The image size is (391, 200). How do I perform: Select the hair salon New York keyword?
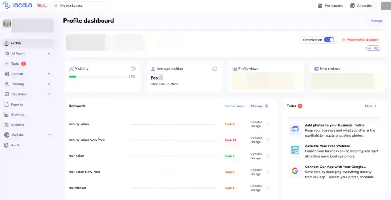[x=84, y=172]
